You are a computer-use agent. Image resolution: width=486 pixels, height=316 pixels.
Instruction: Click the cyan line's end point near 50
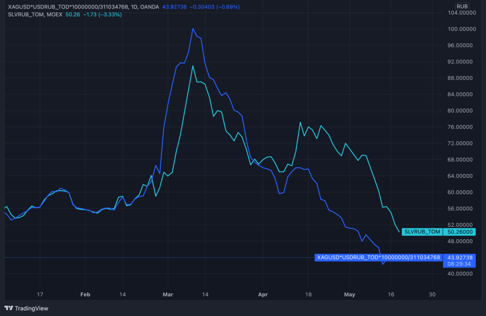(x=399, y=232)
